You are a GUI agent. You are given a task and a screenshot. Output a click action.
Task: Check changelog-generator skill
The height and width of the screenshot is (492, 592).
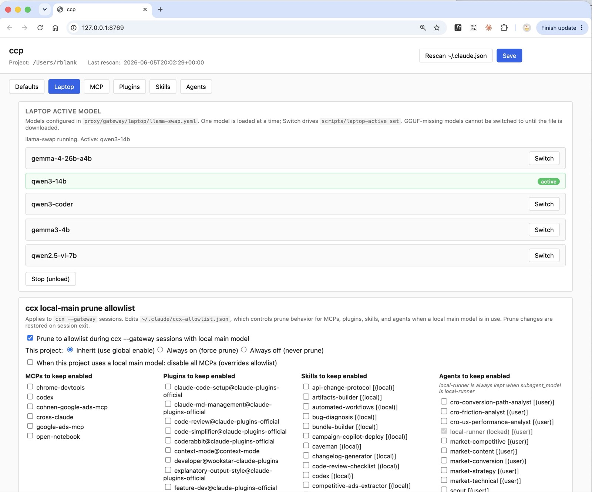point(306,456)
